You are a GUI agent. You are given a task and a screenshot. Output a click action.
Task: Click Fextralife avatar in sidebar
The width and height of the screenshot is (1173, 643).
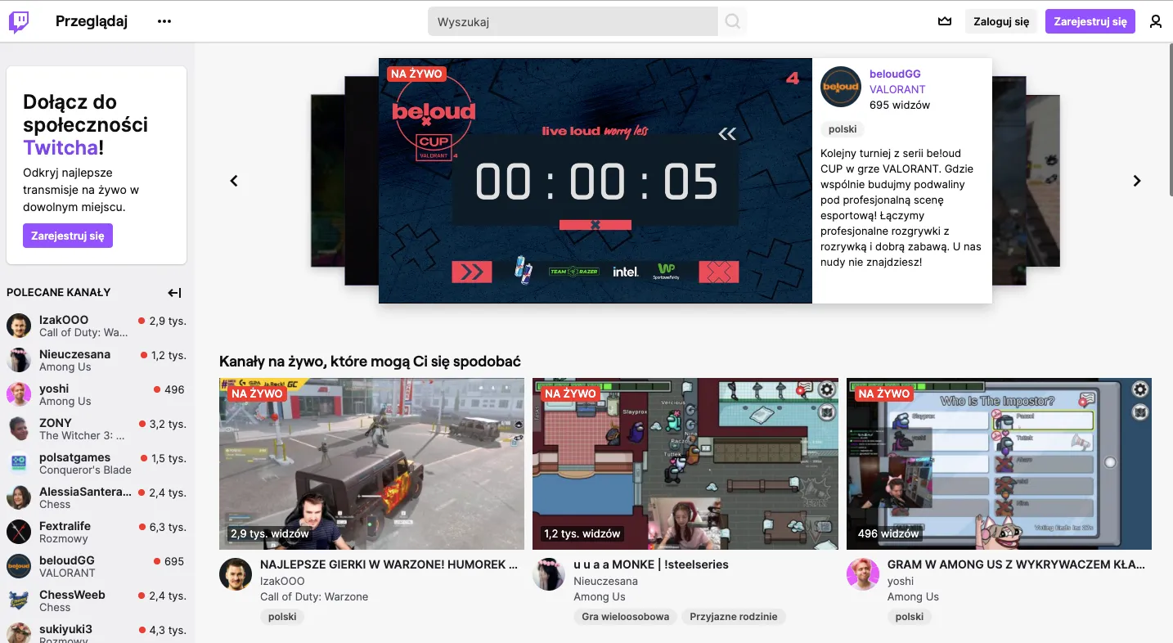coord(19,532)
